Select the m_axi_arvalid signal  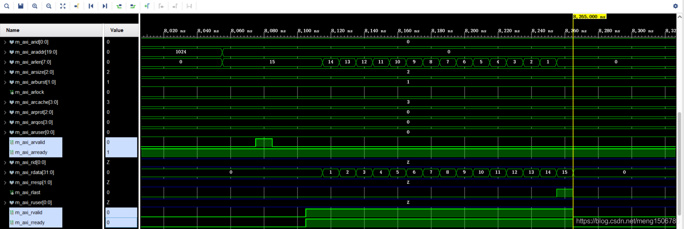(x=30, y=142)
